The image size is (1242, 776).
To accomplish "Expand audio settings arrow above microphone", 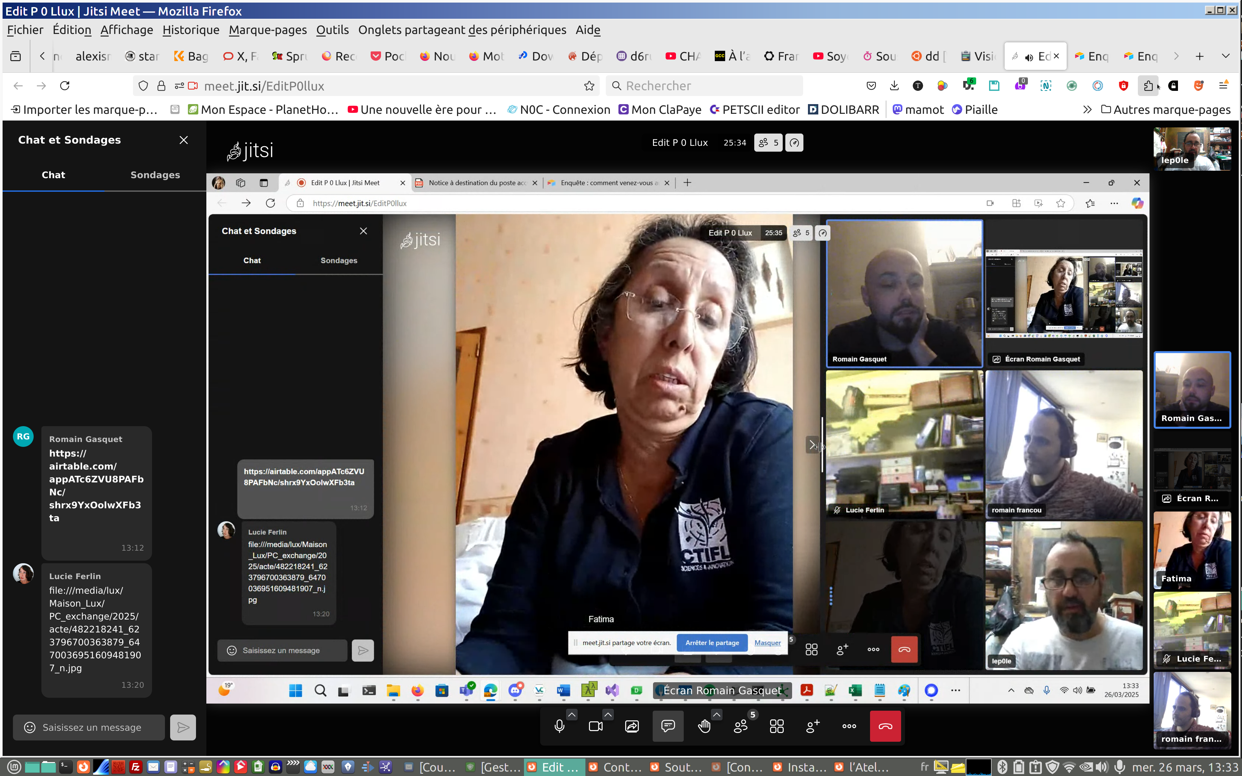I will tap(572, 714).
